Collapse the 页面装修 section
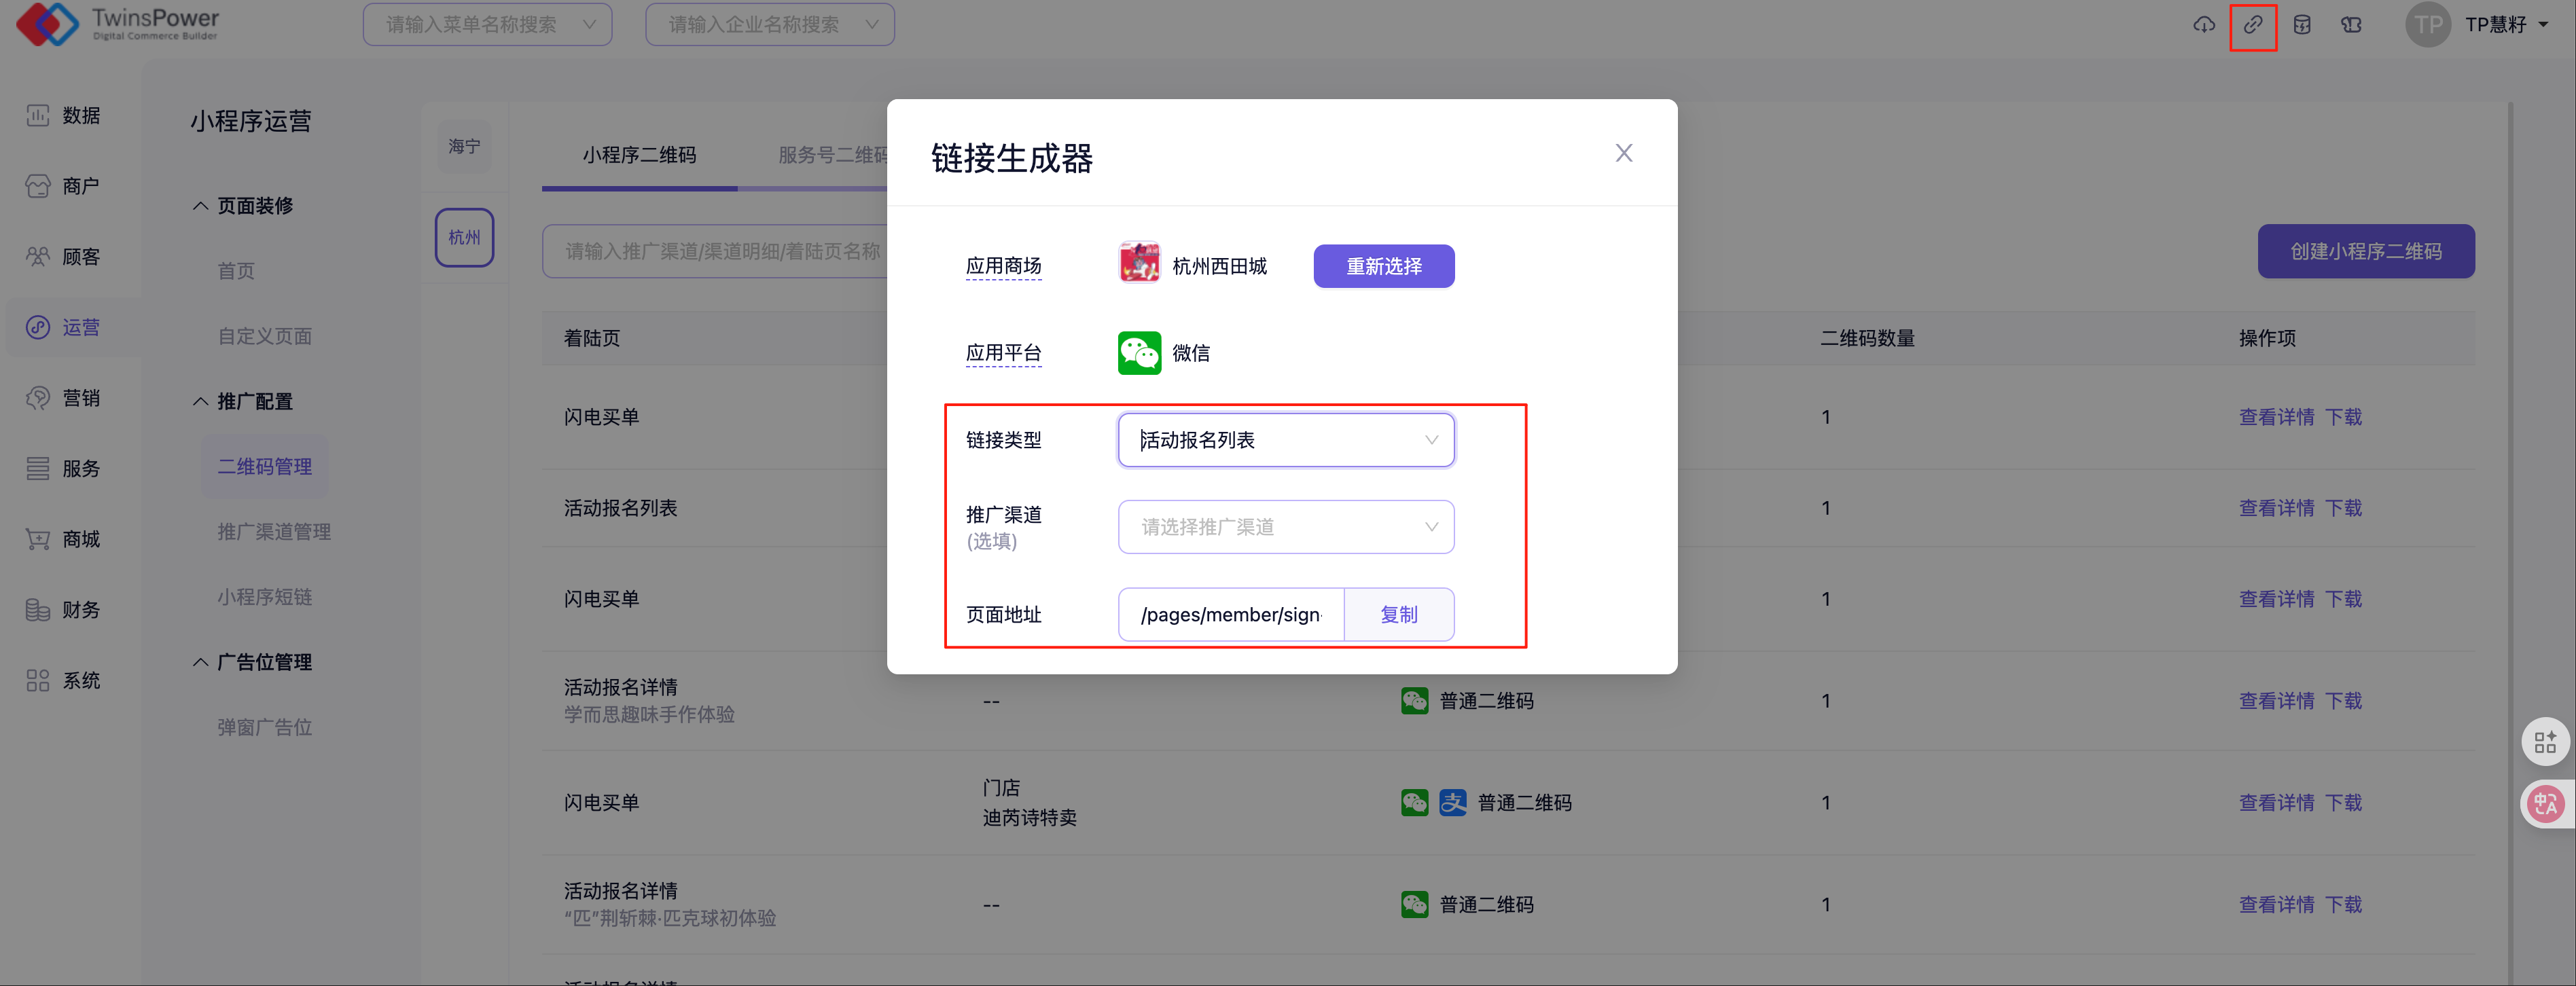The height and width of the screenshot is (986, 2576). [x=200, y=206]
